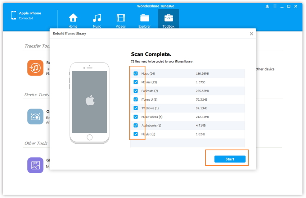Screen dimensions: 306x198
Task: Go to the Music section
Action: click(97, 20)
